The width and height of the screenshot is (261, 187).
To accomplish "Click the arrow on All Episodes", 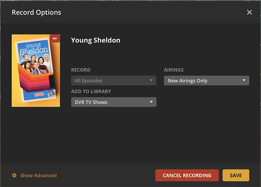I will point(151,80).
